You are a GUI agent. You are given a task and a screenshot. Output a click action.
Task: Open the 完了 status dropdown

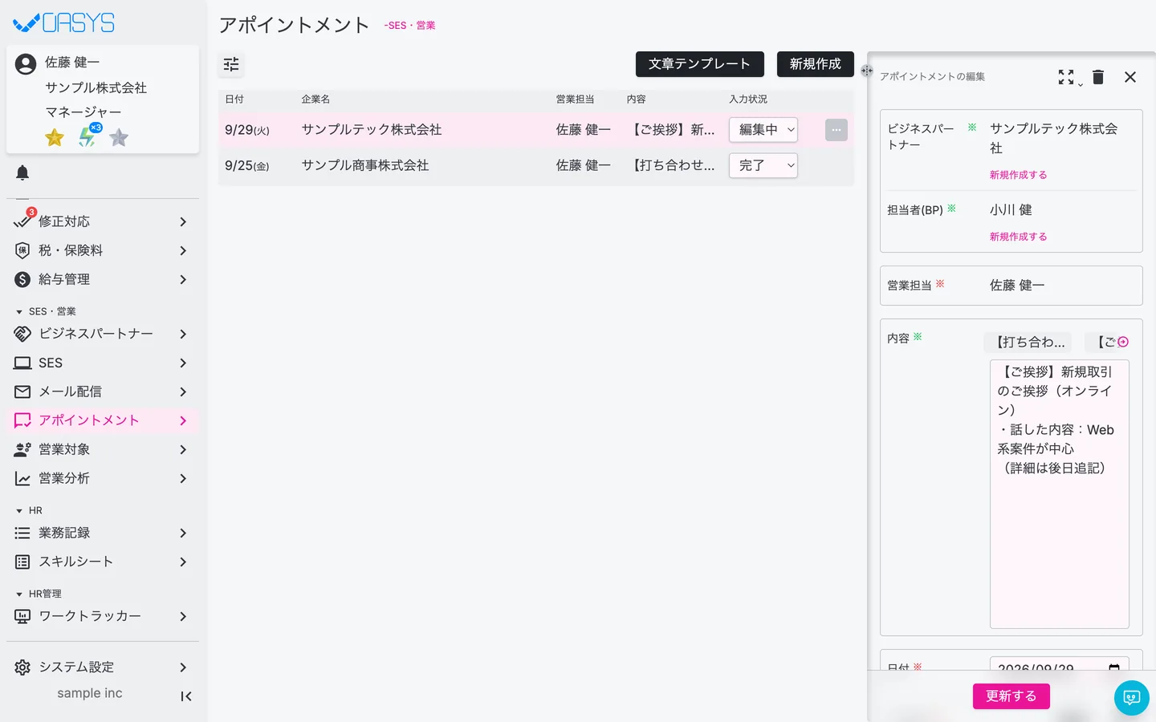point(763,165)
